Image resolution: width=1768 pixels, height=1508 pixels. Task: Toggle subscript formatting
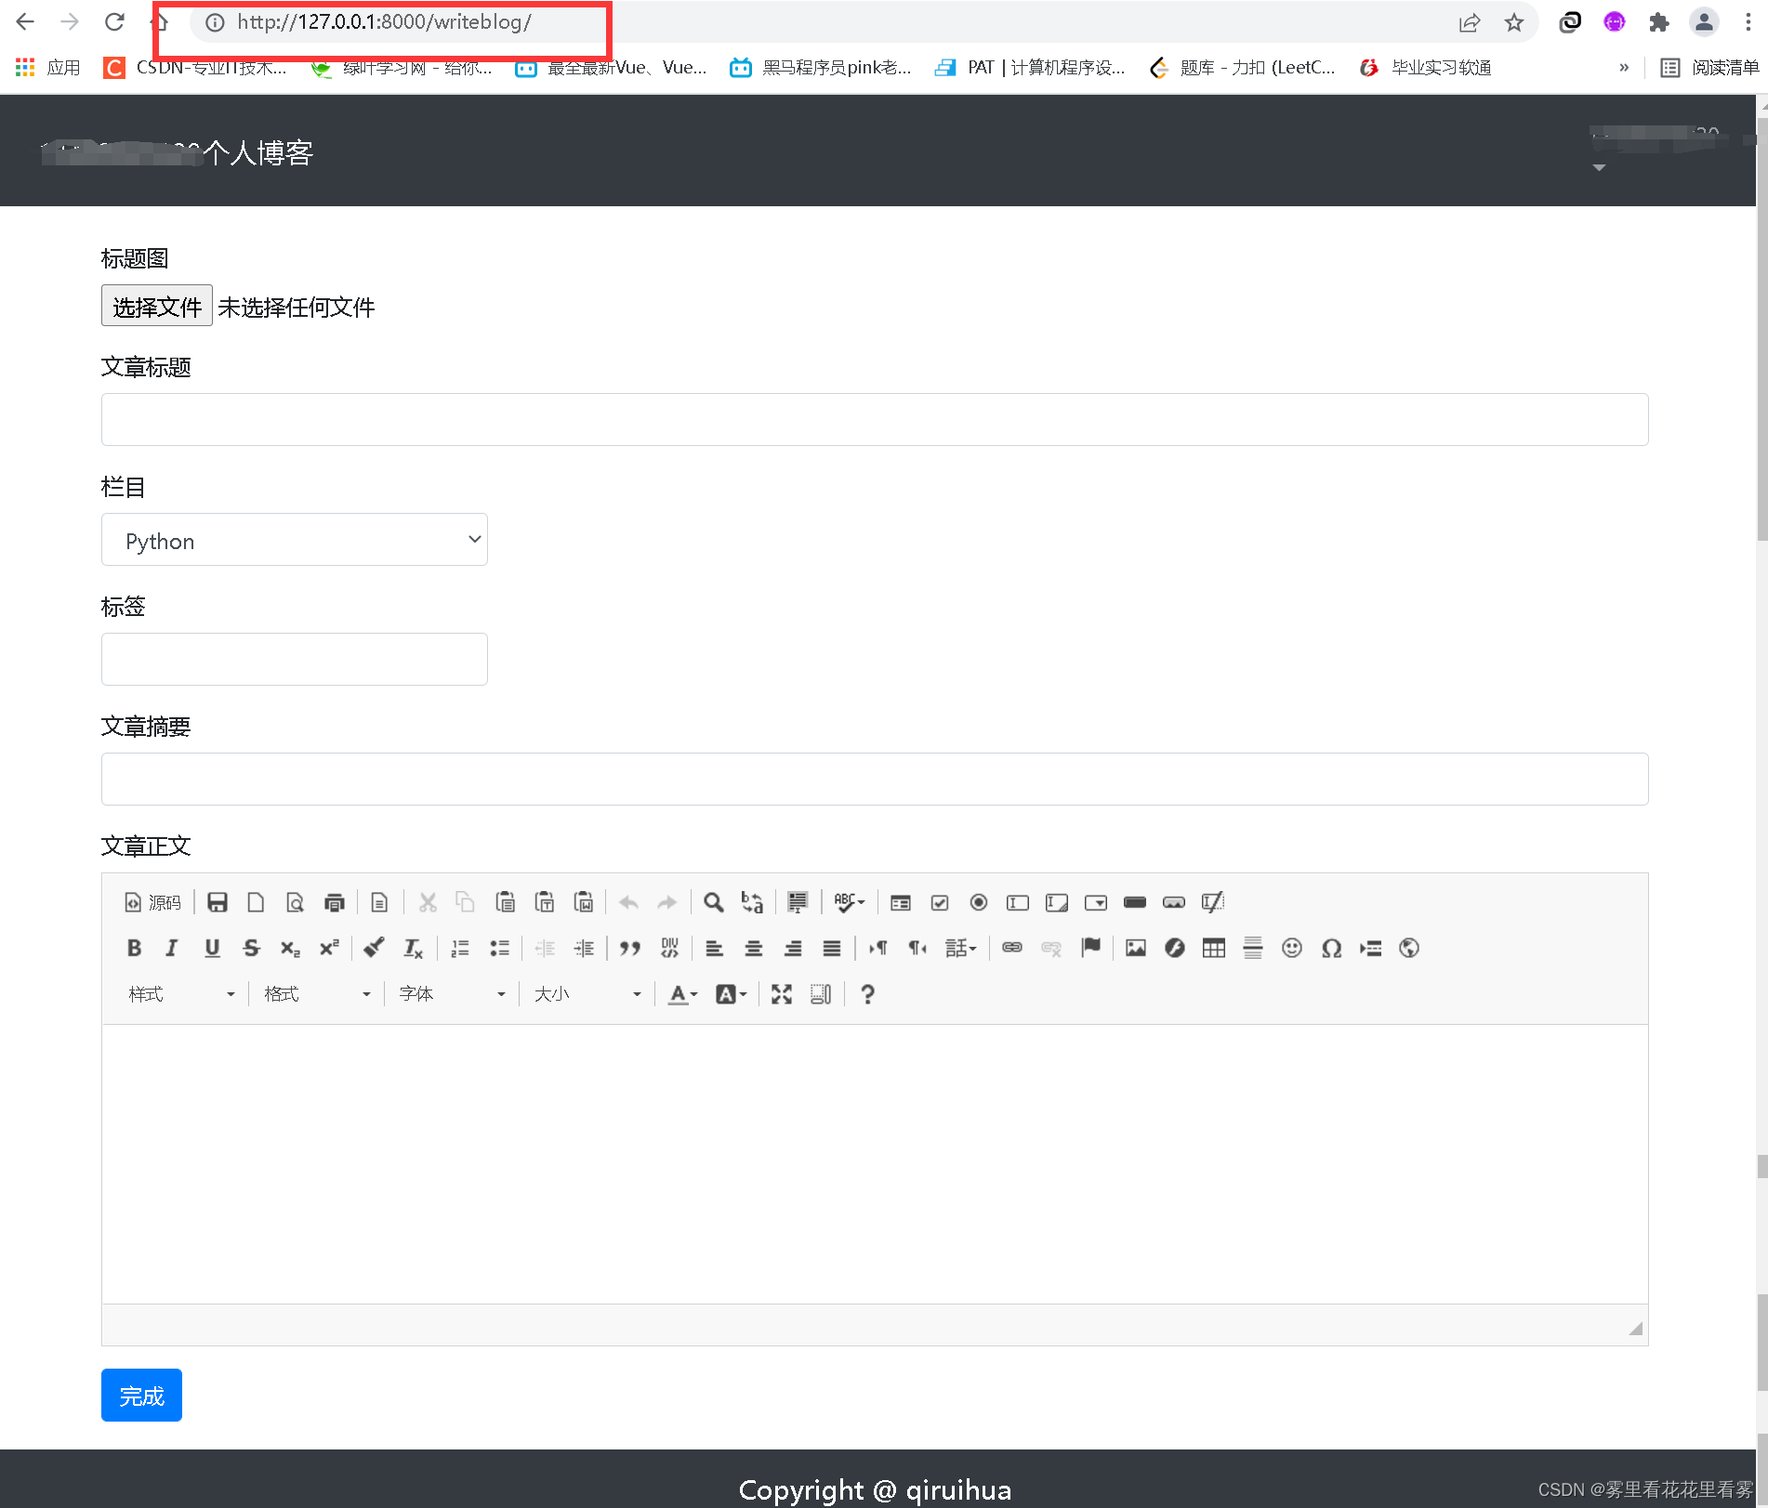[290, 948]
